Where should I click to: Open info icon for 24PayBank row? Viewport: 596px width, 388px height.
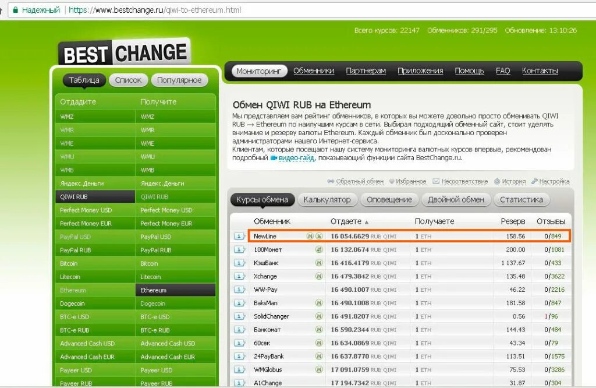[x=239, y=356]
